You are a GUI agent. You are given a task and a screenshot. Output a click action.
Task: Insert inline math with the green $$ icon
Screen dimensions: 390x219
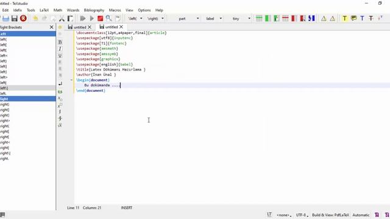[x=60, y=92]
